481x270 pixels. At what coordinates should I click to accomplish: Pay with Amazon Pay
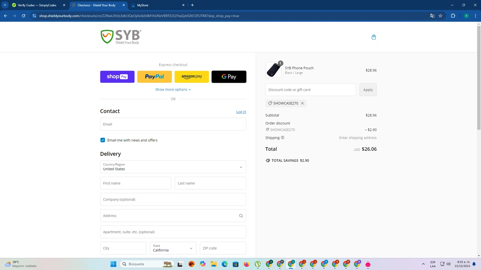(192, 77)
